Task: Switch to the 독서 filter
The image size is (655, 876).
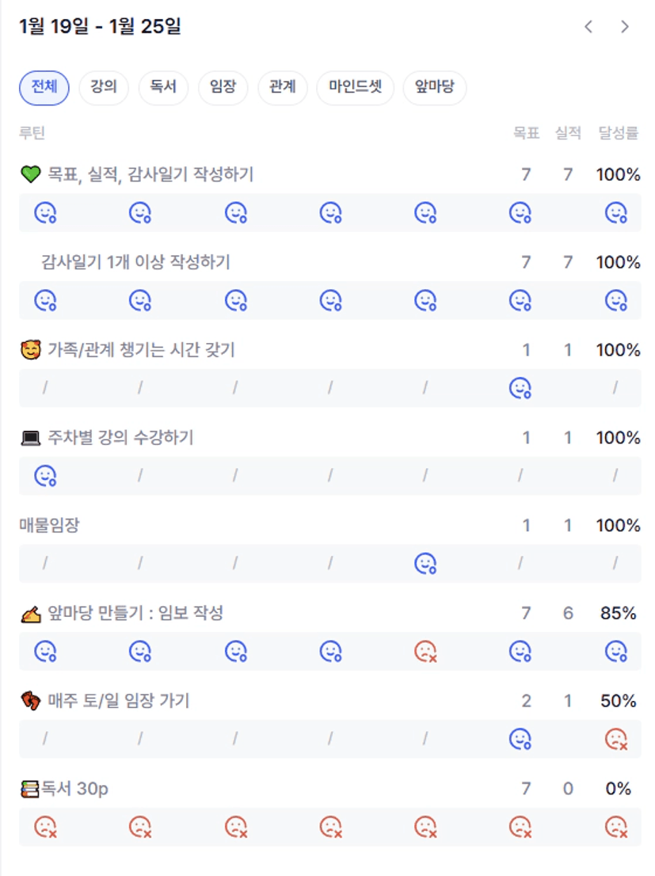Action: tap(163, 87)
